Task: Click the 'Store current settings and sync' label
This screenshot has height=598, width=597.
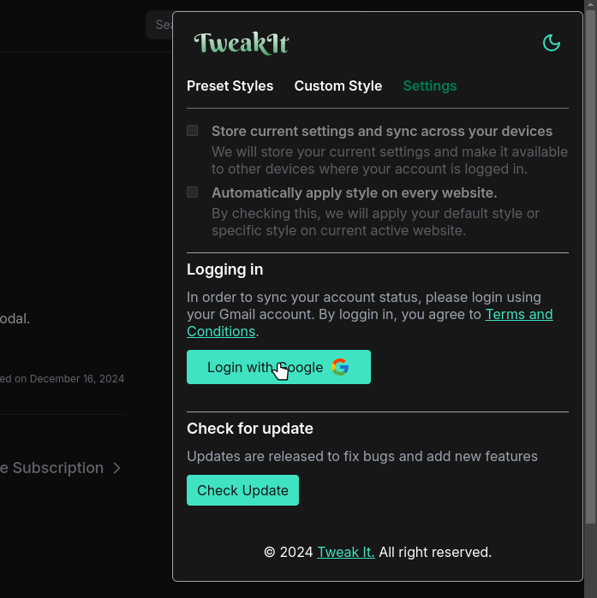Action: click(x=382, y=132)
